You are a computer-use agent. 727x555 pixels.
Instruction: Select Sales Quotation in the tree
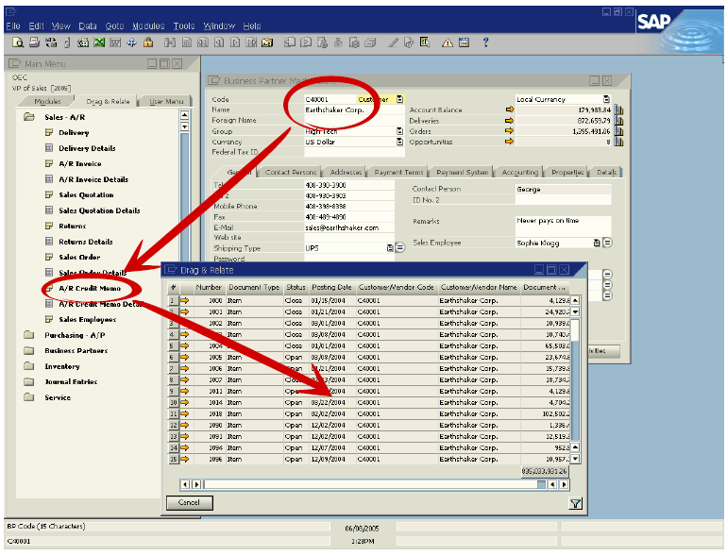pos(86,194)
